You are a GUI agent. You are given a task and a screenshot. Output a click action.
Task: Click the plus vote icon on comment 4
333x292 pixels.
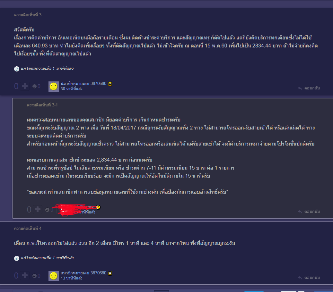(25, 275)
